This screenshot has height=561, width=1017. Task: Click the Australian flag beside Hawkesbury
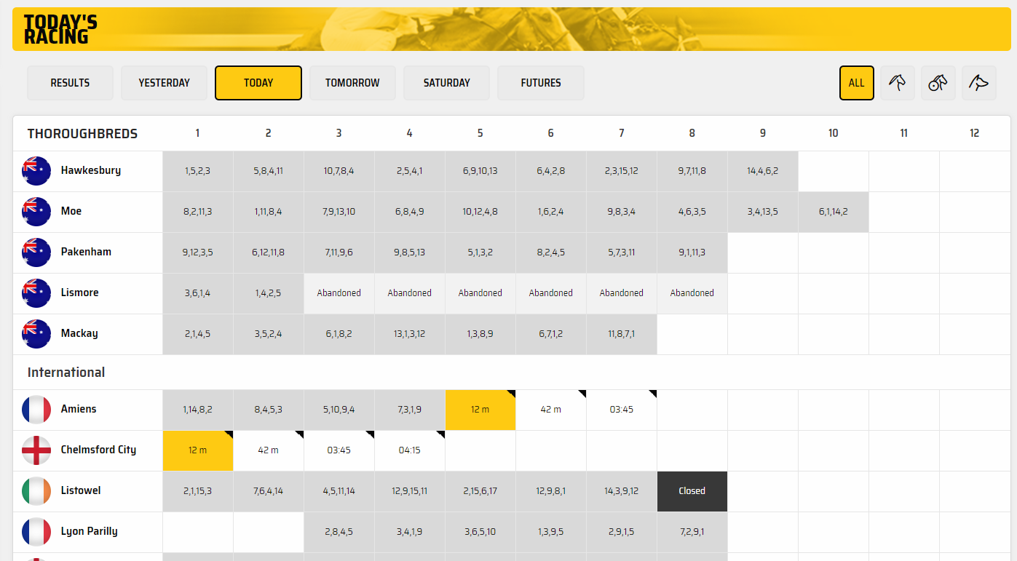click(36, 171)
